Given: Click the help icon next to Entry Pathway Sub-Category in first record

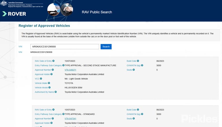Looking at the screenshot, I should [x=63, y=65].
